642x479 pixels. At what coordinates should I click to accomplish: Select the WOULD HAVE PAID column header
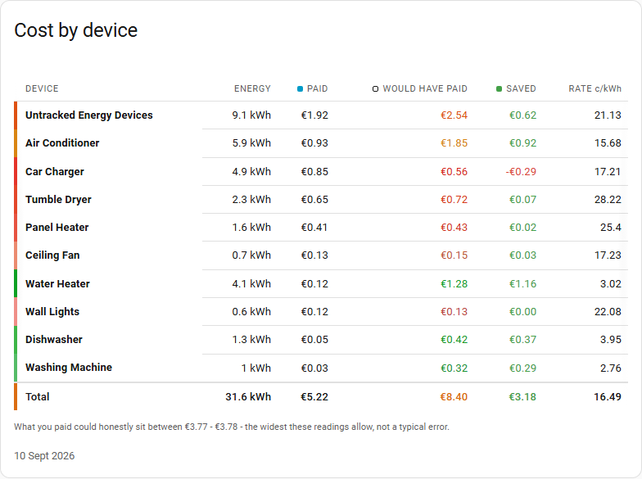[425, 88]
